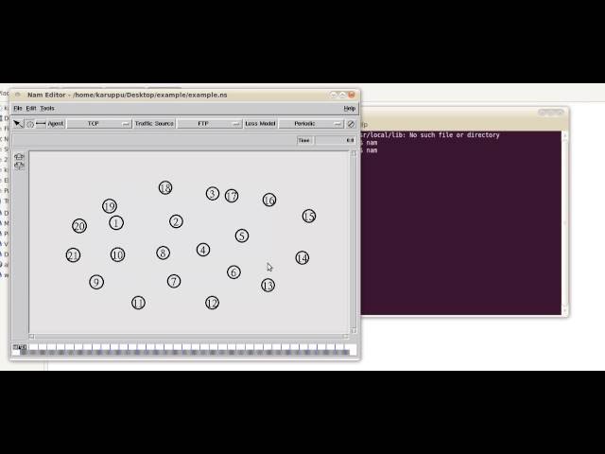Open the Tools menu

(x=47, y=108)
